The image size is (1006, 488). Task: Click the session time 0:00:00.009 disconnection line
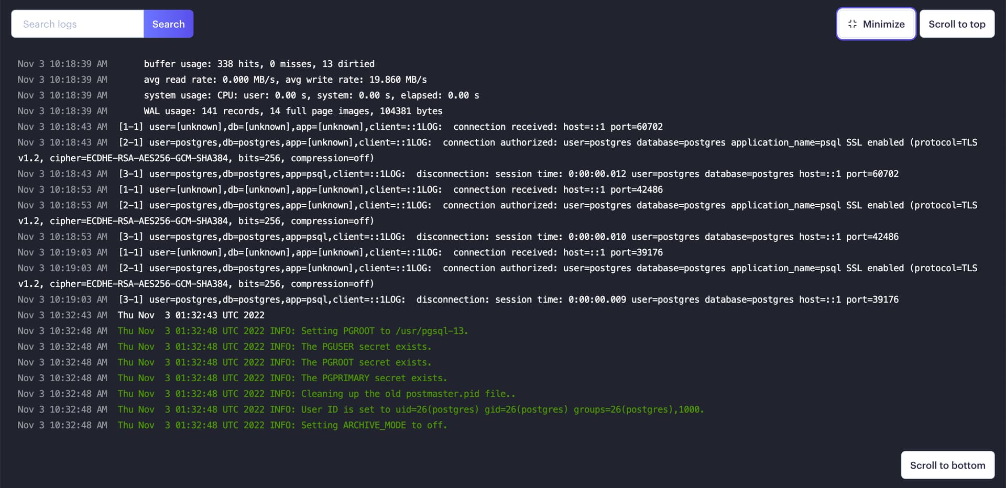point(458,300)
